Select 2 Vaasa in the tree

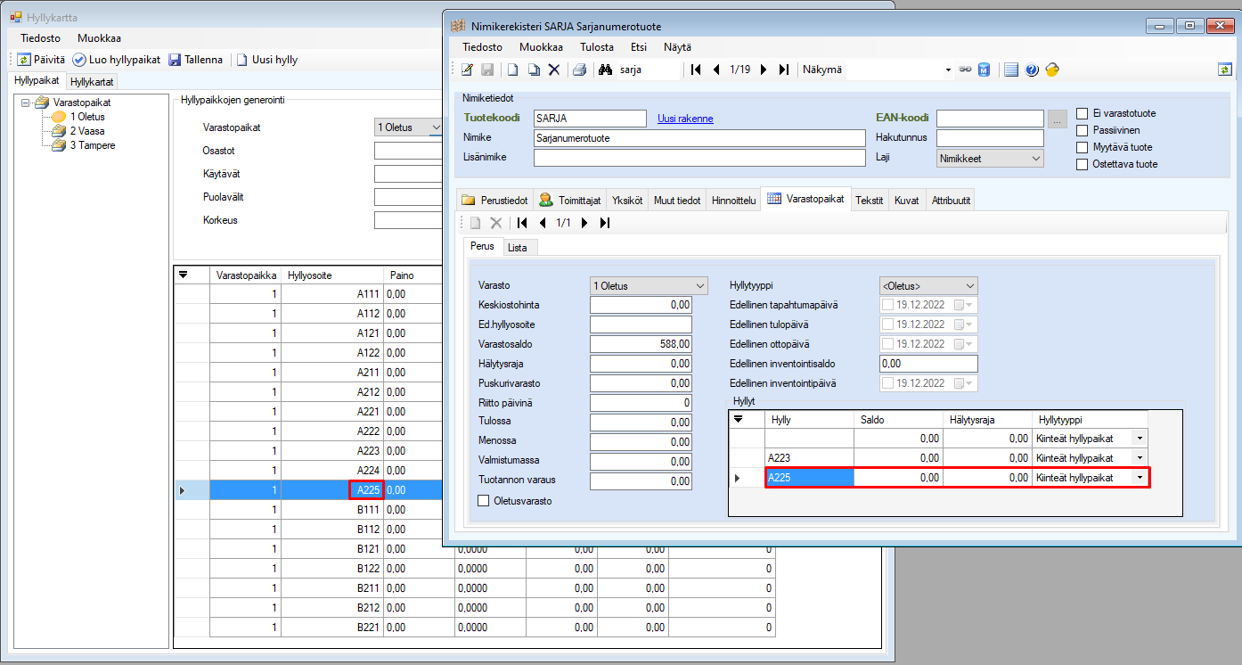(x=86, y=131)
